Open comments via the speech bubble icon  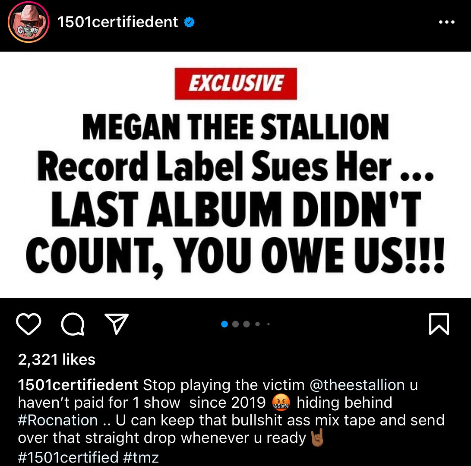click(73, 324)
